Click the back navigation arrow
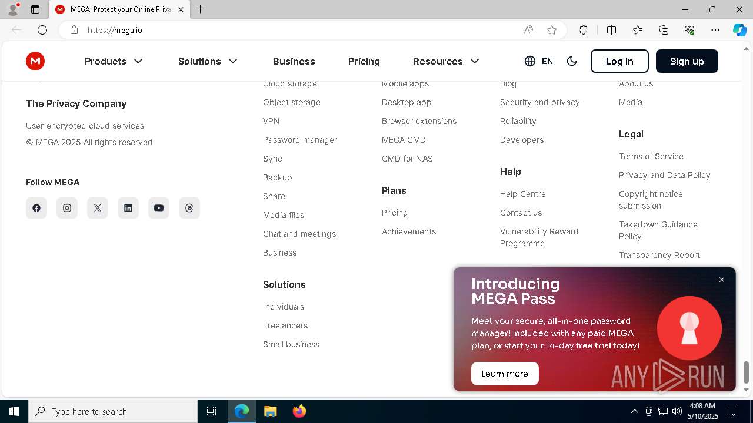This screenshot has width=753, height=423. [16, 30]
